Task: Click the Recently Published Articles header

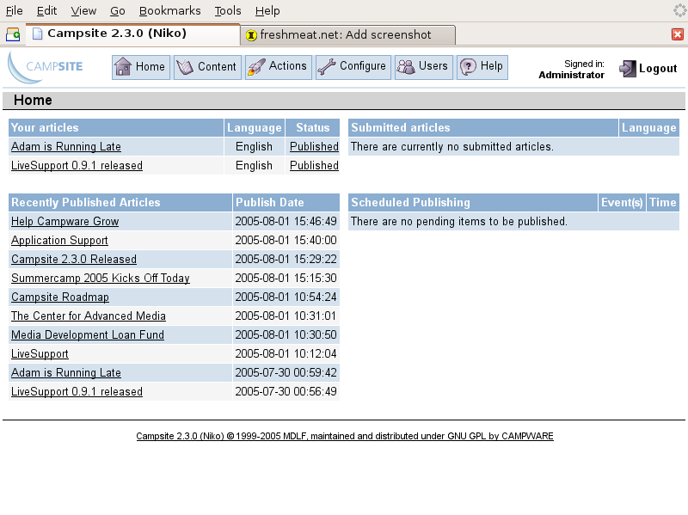Action: tap(120, 202)
